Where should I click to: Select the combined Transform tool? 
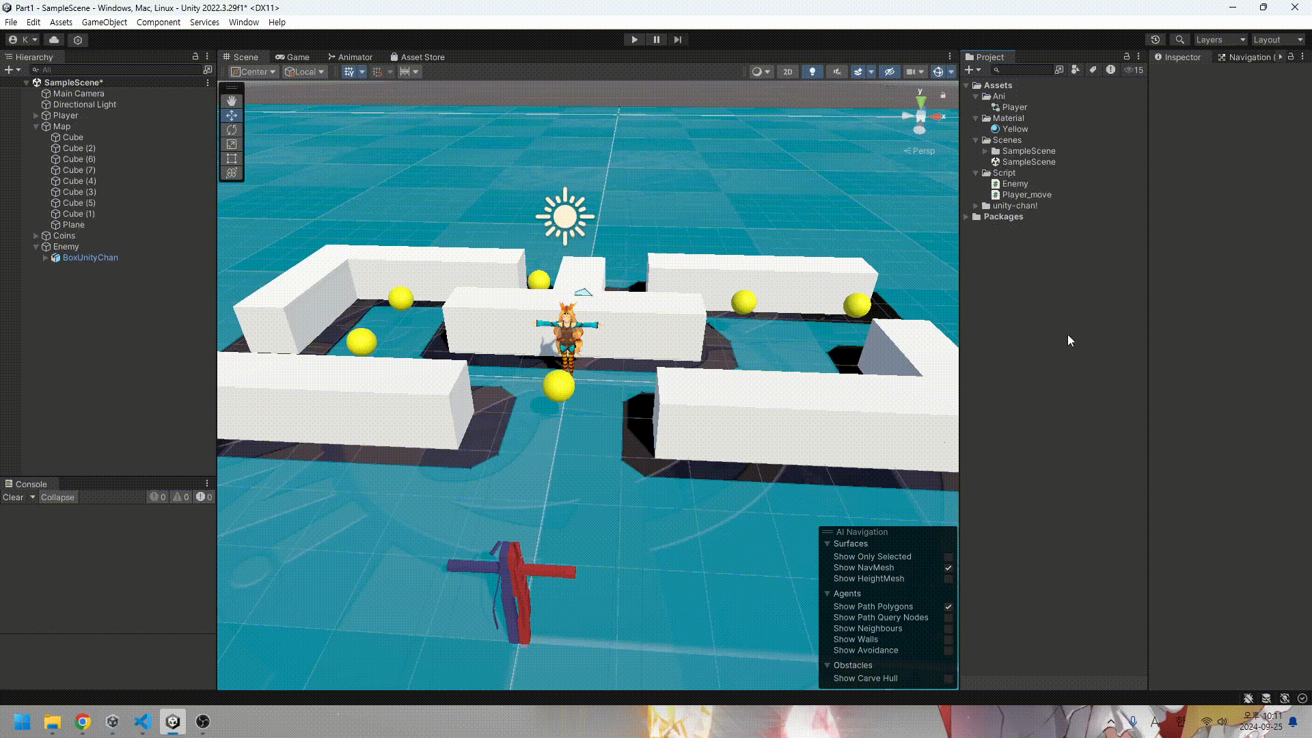[x=232, y=173]
